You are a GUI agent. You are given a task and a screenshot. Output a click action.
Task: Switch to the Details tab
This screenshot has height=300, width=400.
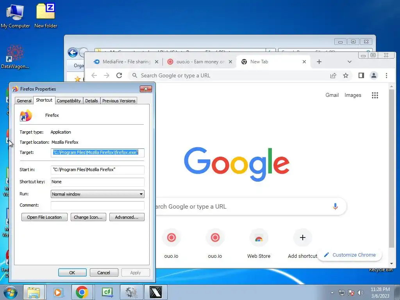pos(91,101)
